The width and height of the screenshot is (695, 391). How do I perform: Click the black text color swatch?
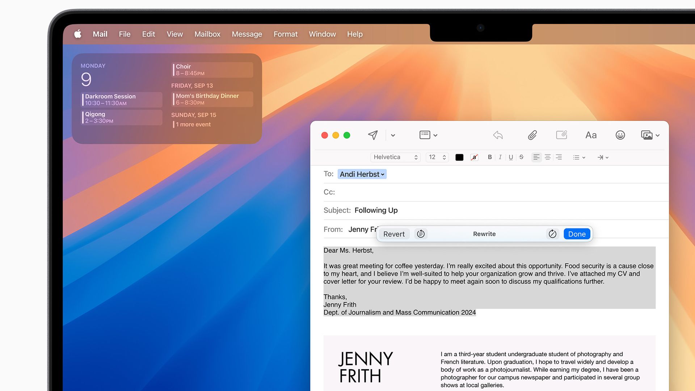coord(459,157)
